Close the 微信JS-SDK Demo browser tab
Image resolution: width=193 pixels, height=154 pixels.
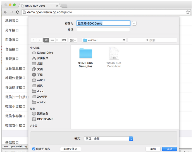tap(57, 6)
